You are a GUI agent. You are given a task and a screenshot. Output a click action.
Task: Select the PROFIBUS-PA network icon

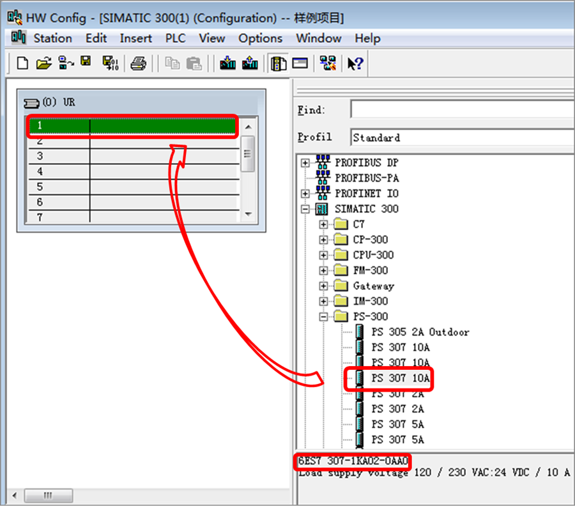[323, 177]
